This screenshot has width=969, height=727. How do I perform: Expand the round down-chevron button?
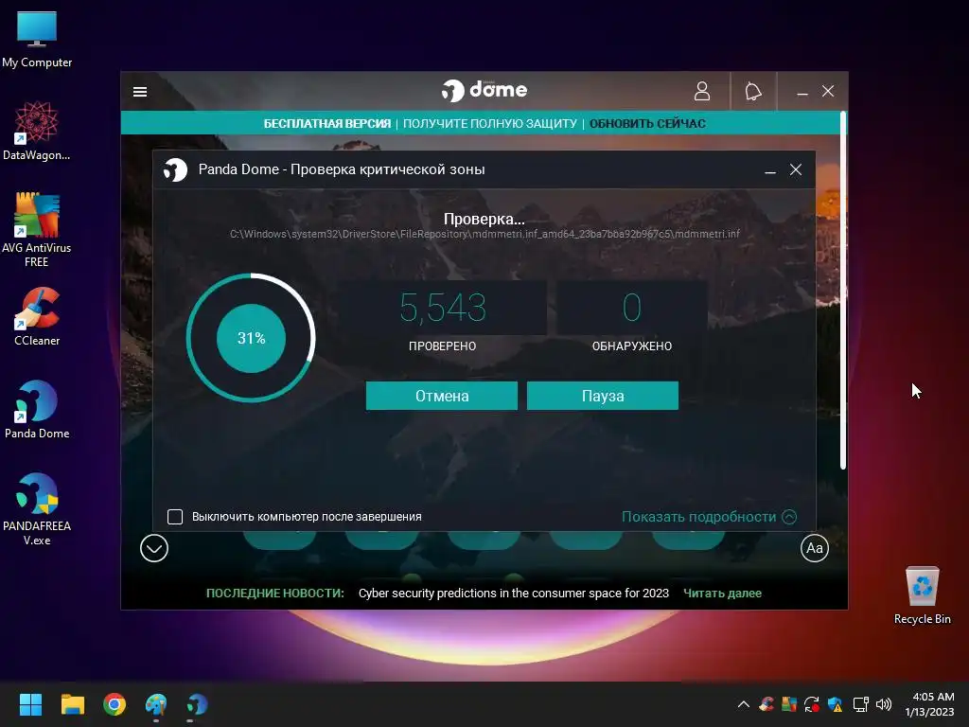pyautogui.click(x=154, y=548)
